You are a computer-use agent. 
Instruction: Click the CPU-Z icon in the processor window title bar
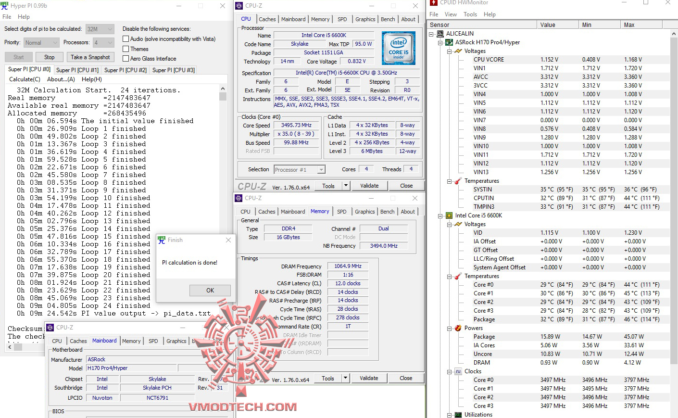coord(239,6)
